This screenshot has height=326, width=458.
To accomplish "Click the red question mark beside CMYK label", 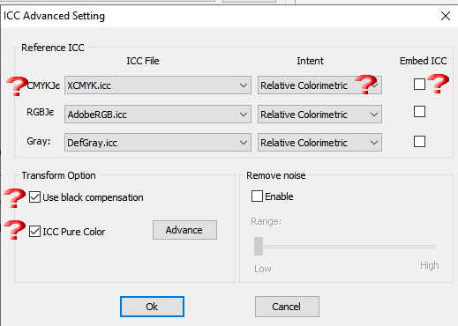I will pos(17,85).
